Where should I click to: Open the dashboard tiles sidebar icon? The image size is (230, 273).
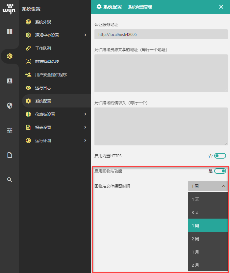[10, 32]
